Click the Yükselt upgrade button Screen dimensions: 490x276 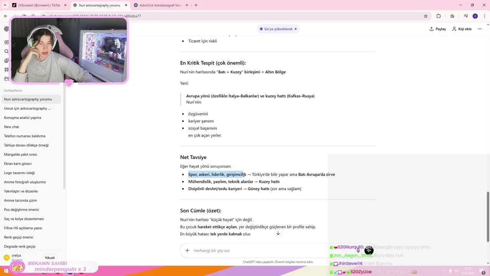[50, 258]
